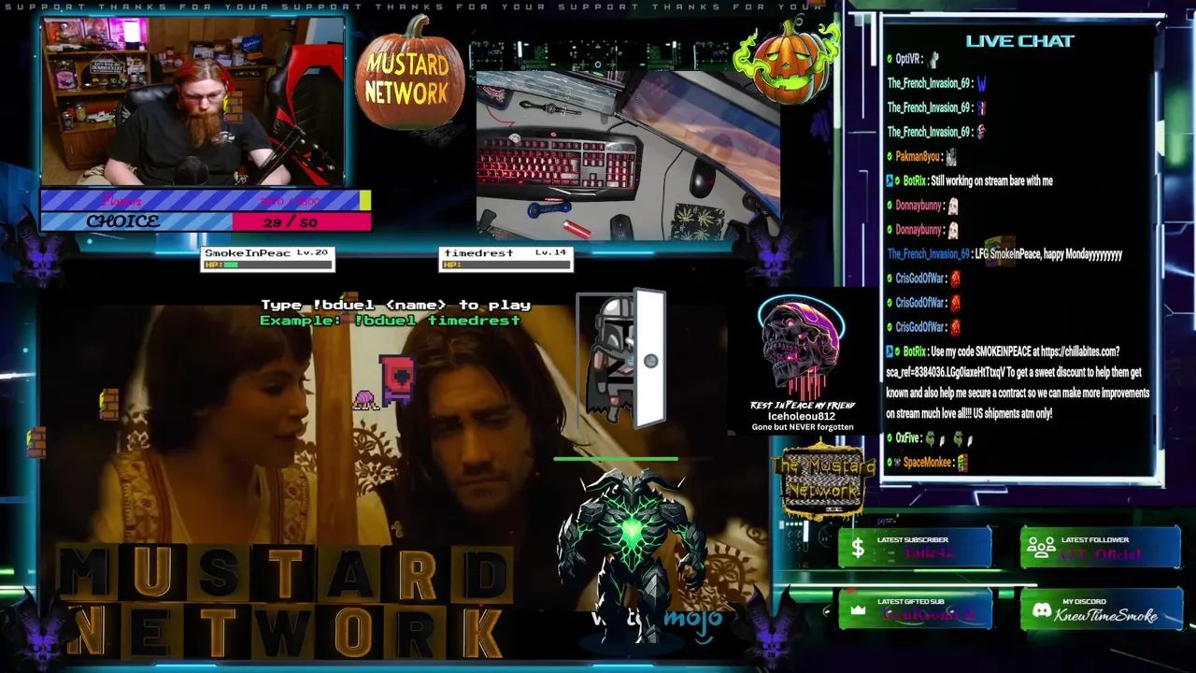Click timedrest's HP bar
Screen dimensions: 1196x673
point(505,265)
